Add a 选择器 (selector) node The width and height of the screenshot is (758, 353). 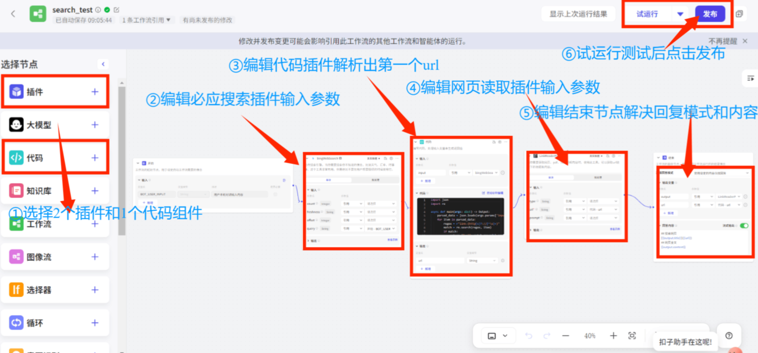point(95,289)
